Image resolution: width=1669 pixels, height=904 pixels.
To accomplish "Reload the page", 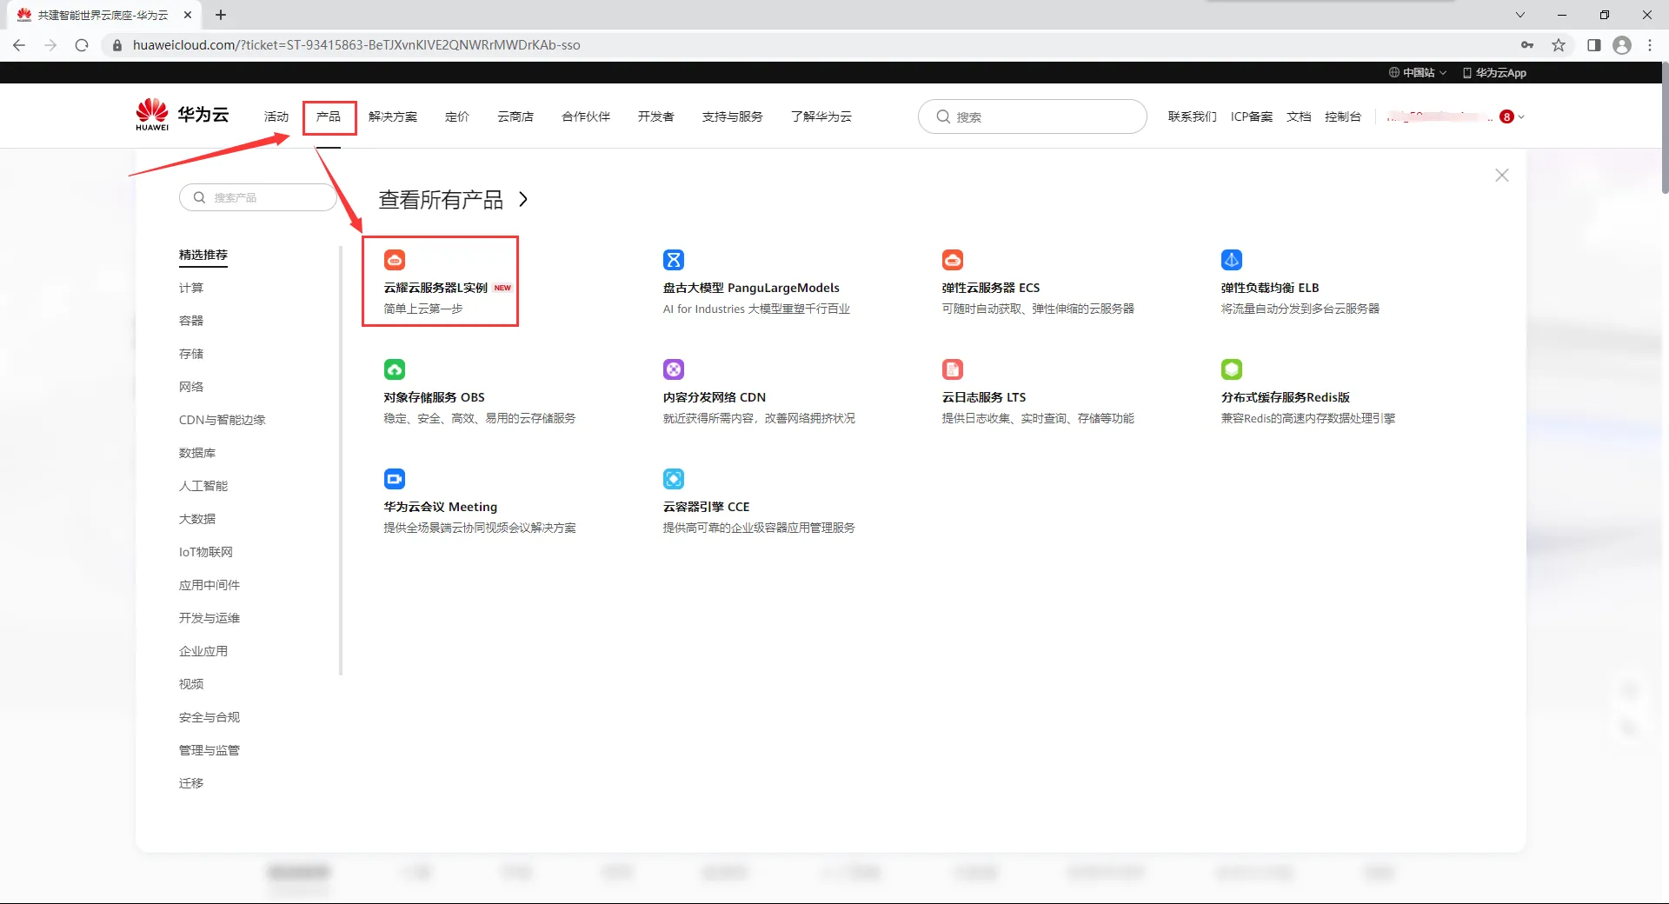I will tap(82, 45).
